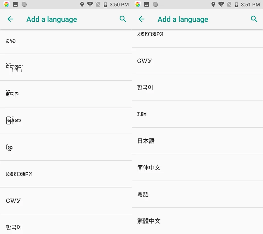
Task: Select the Lao language ລາວ
Action: (x=66, y=41)
